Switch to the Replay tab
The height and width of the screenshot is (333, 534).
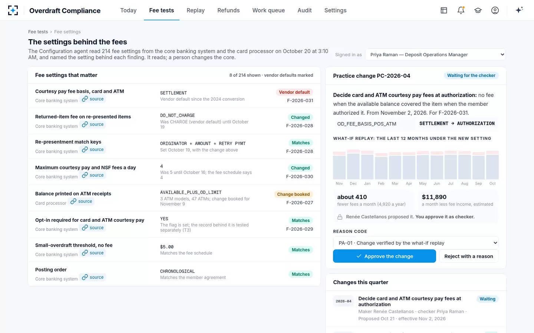pos(195,10)
